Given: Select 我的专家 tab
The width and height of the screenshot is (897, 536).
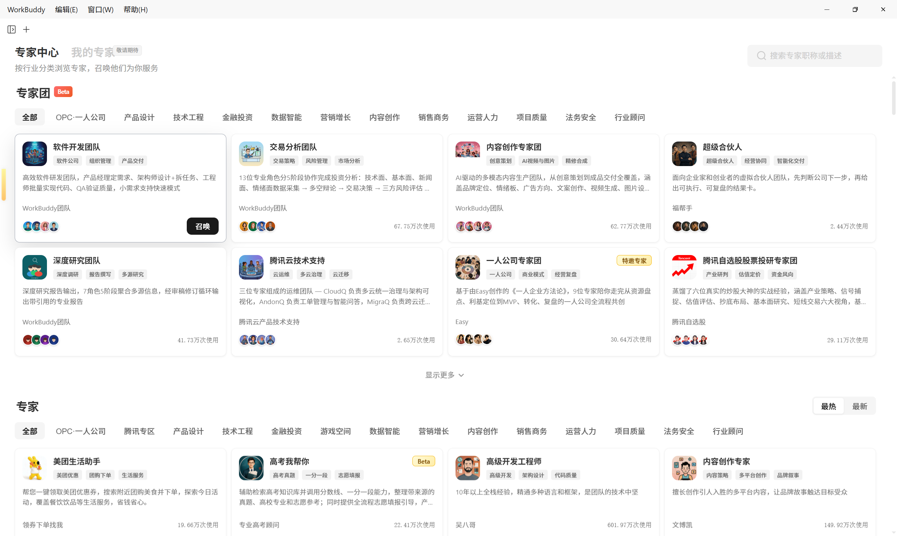Looking at the screenshot, I should tap(93, 52).
